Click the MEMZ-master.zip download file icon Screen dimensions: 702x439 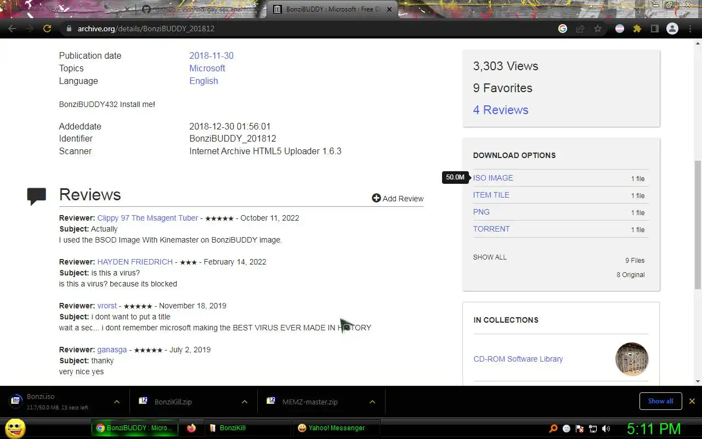pos(271,401)
